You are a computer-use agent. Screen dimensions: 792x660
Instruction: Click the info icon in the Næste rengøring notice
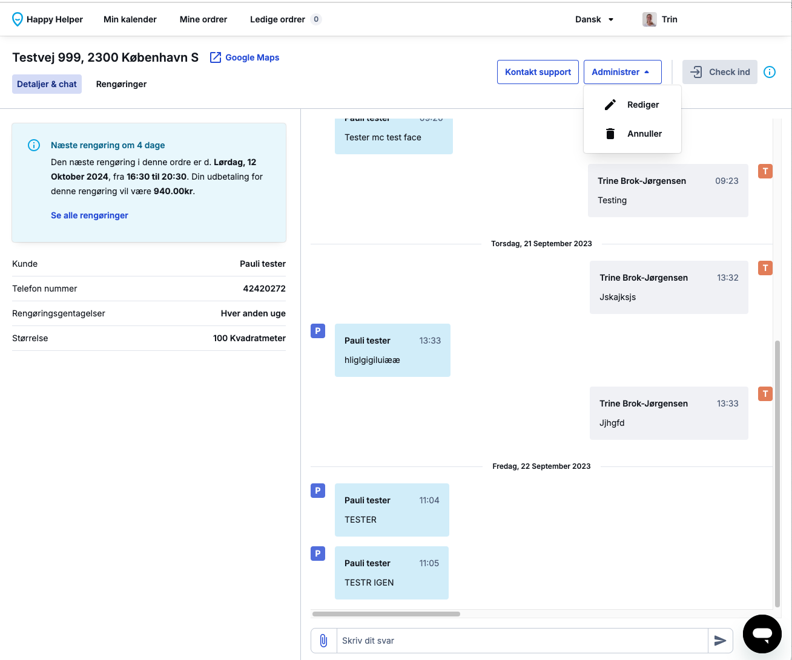(34, 145)
